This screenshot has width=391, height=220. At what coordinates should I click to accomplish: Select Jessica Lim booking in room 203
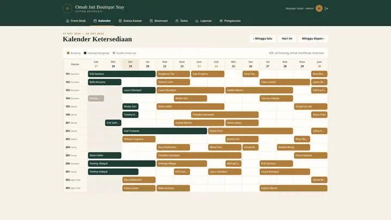(x=242, y=139)
